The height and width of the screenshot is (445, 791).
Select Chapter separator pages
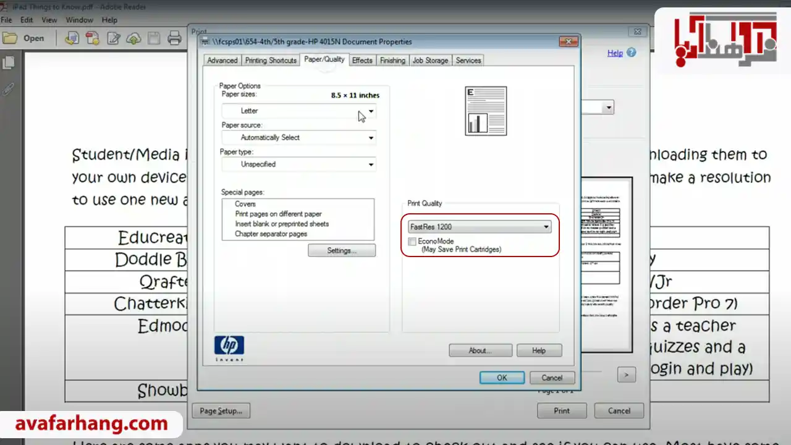click(x=271, y=234)
